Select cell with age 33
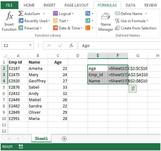The width and height of the screenshot is (161, 151). 58,87
